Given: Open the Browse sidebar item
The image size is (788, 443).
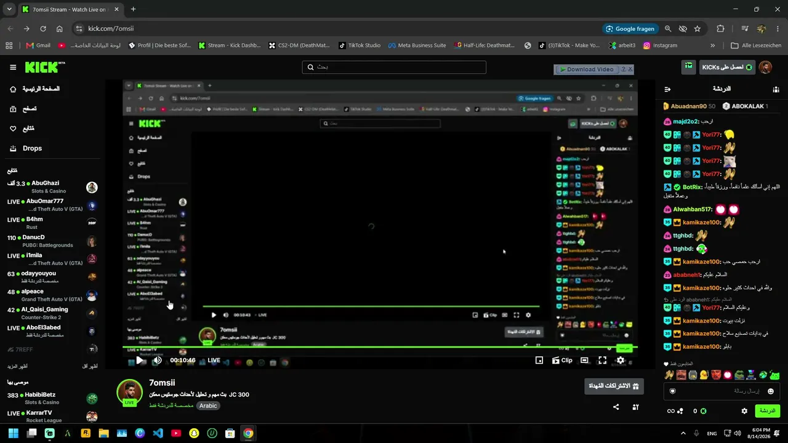Looking at the screenshot, I should click(23, 109).
